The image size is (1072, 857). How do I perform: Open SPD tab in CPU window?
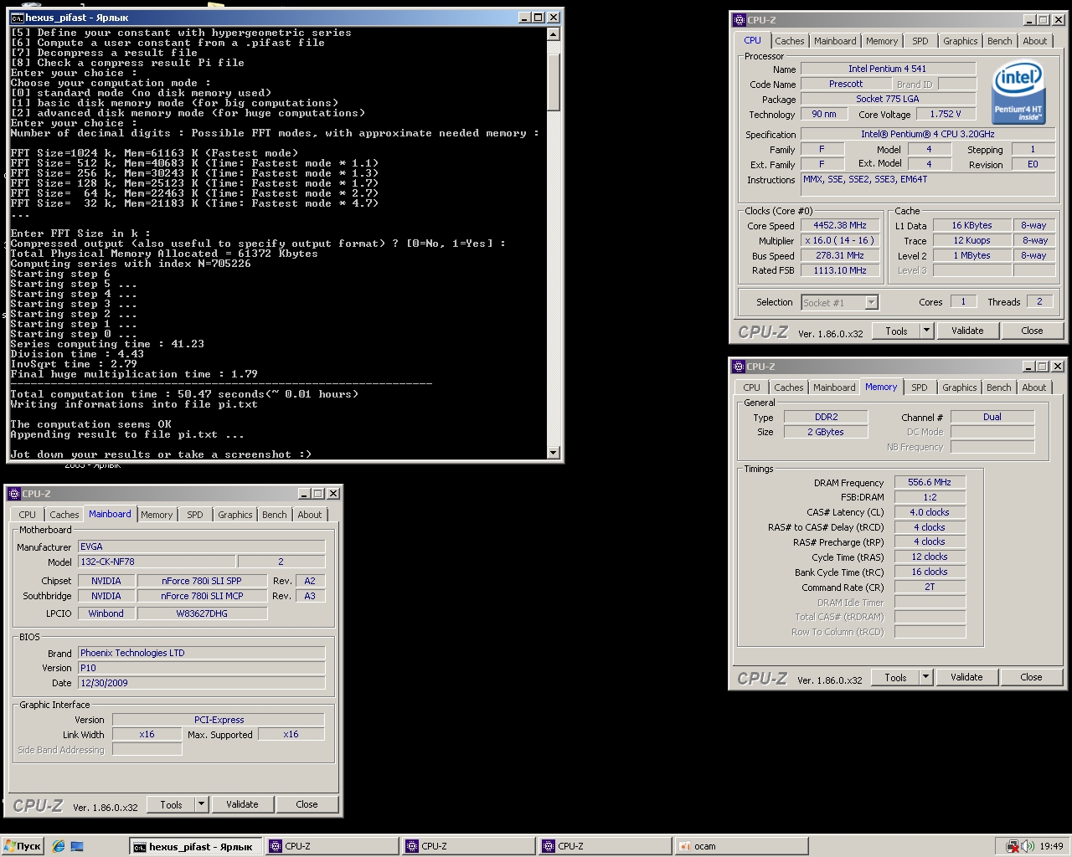pyautogui.click(x=920, y=41)
